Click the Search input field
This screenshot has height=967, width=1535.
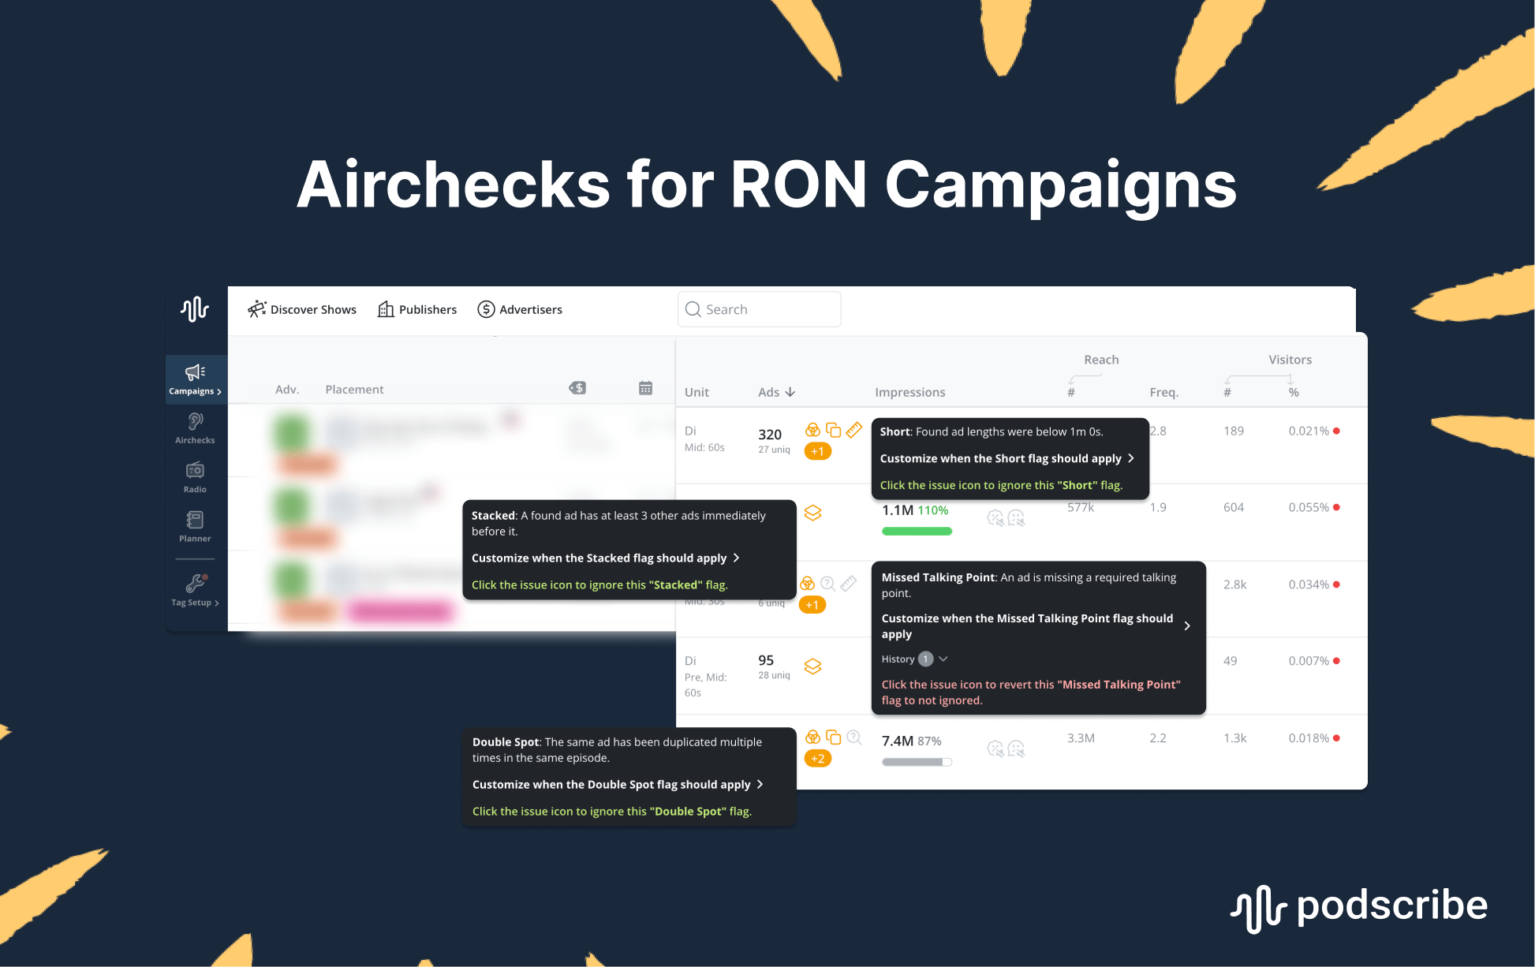coord(760,309)
